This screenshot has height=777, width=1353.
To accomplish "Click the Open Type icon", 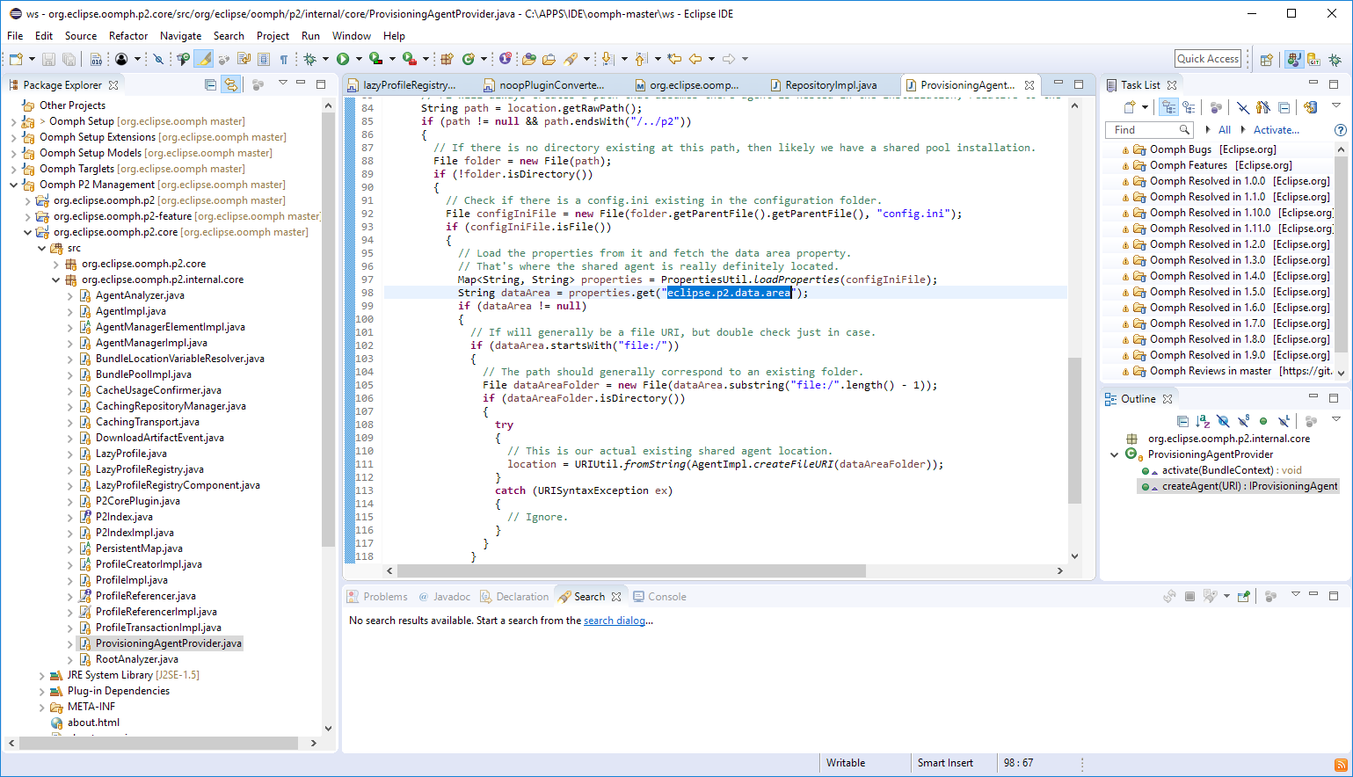I will pyautogui.click(x=528, y=59).
